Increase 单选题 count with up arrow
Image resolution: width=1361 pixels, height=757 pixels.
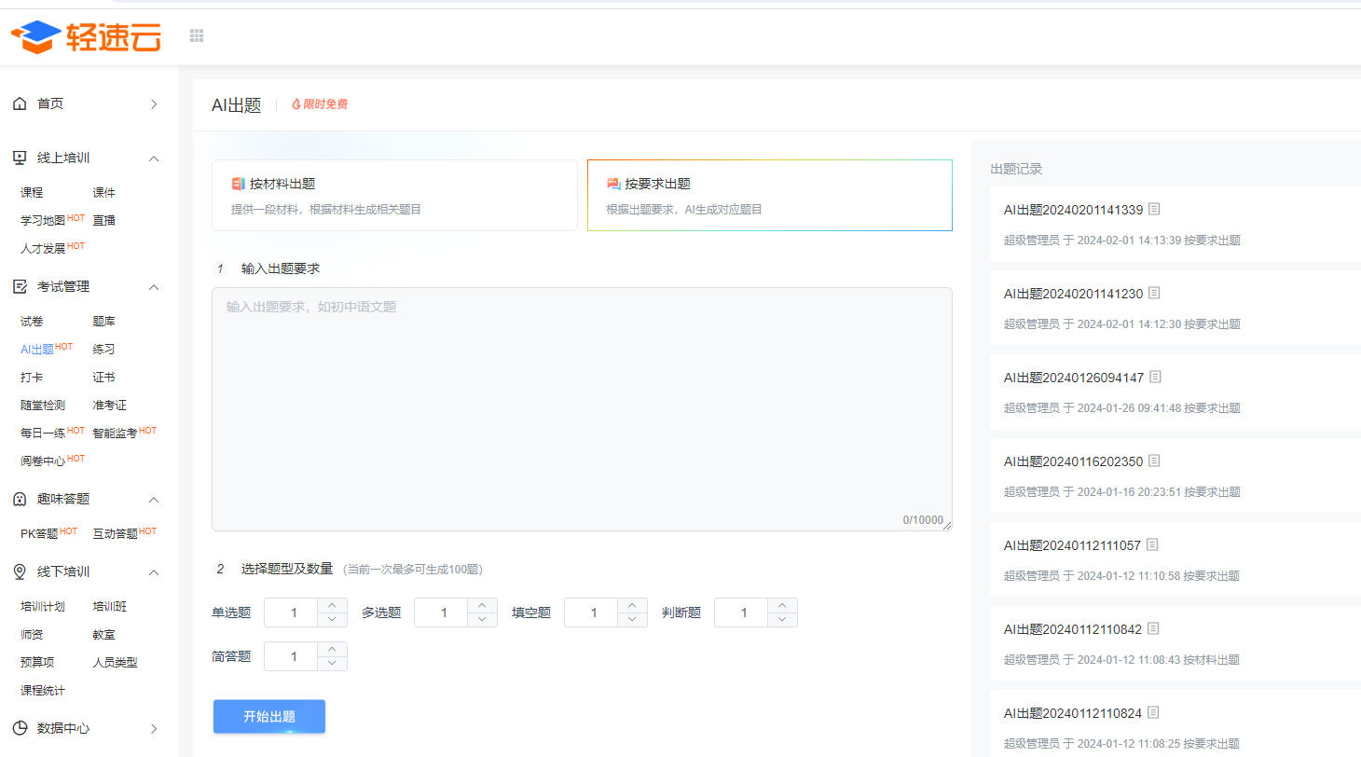tap(332, 605)
